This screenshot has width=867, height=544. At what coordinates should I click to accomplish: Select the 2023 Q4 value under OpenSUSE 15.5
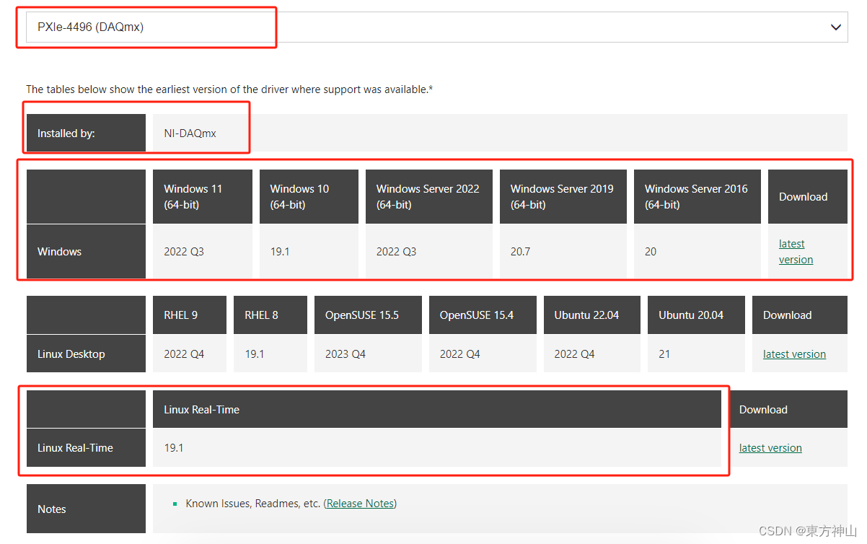346,354
